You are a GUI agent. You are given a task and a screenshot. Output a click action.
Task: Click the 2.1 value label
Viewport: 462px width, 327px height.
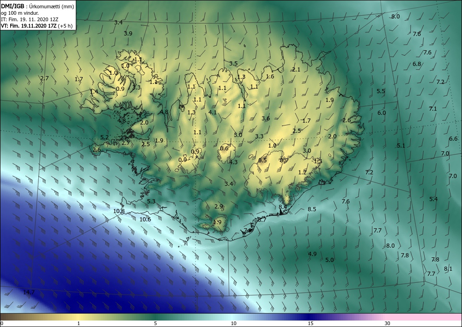pos(296,70)
